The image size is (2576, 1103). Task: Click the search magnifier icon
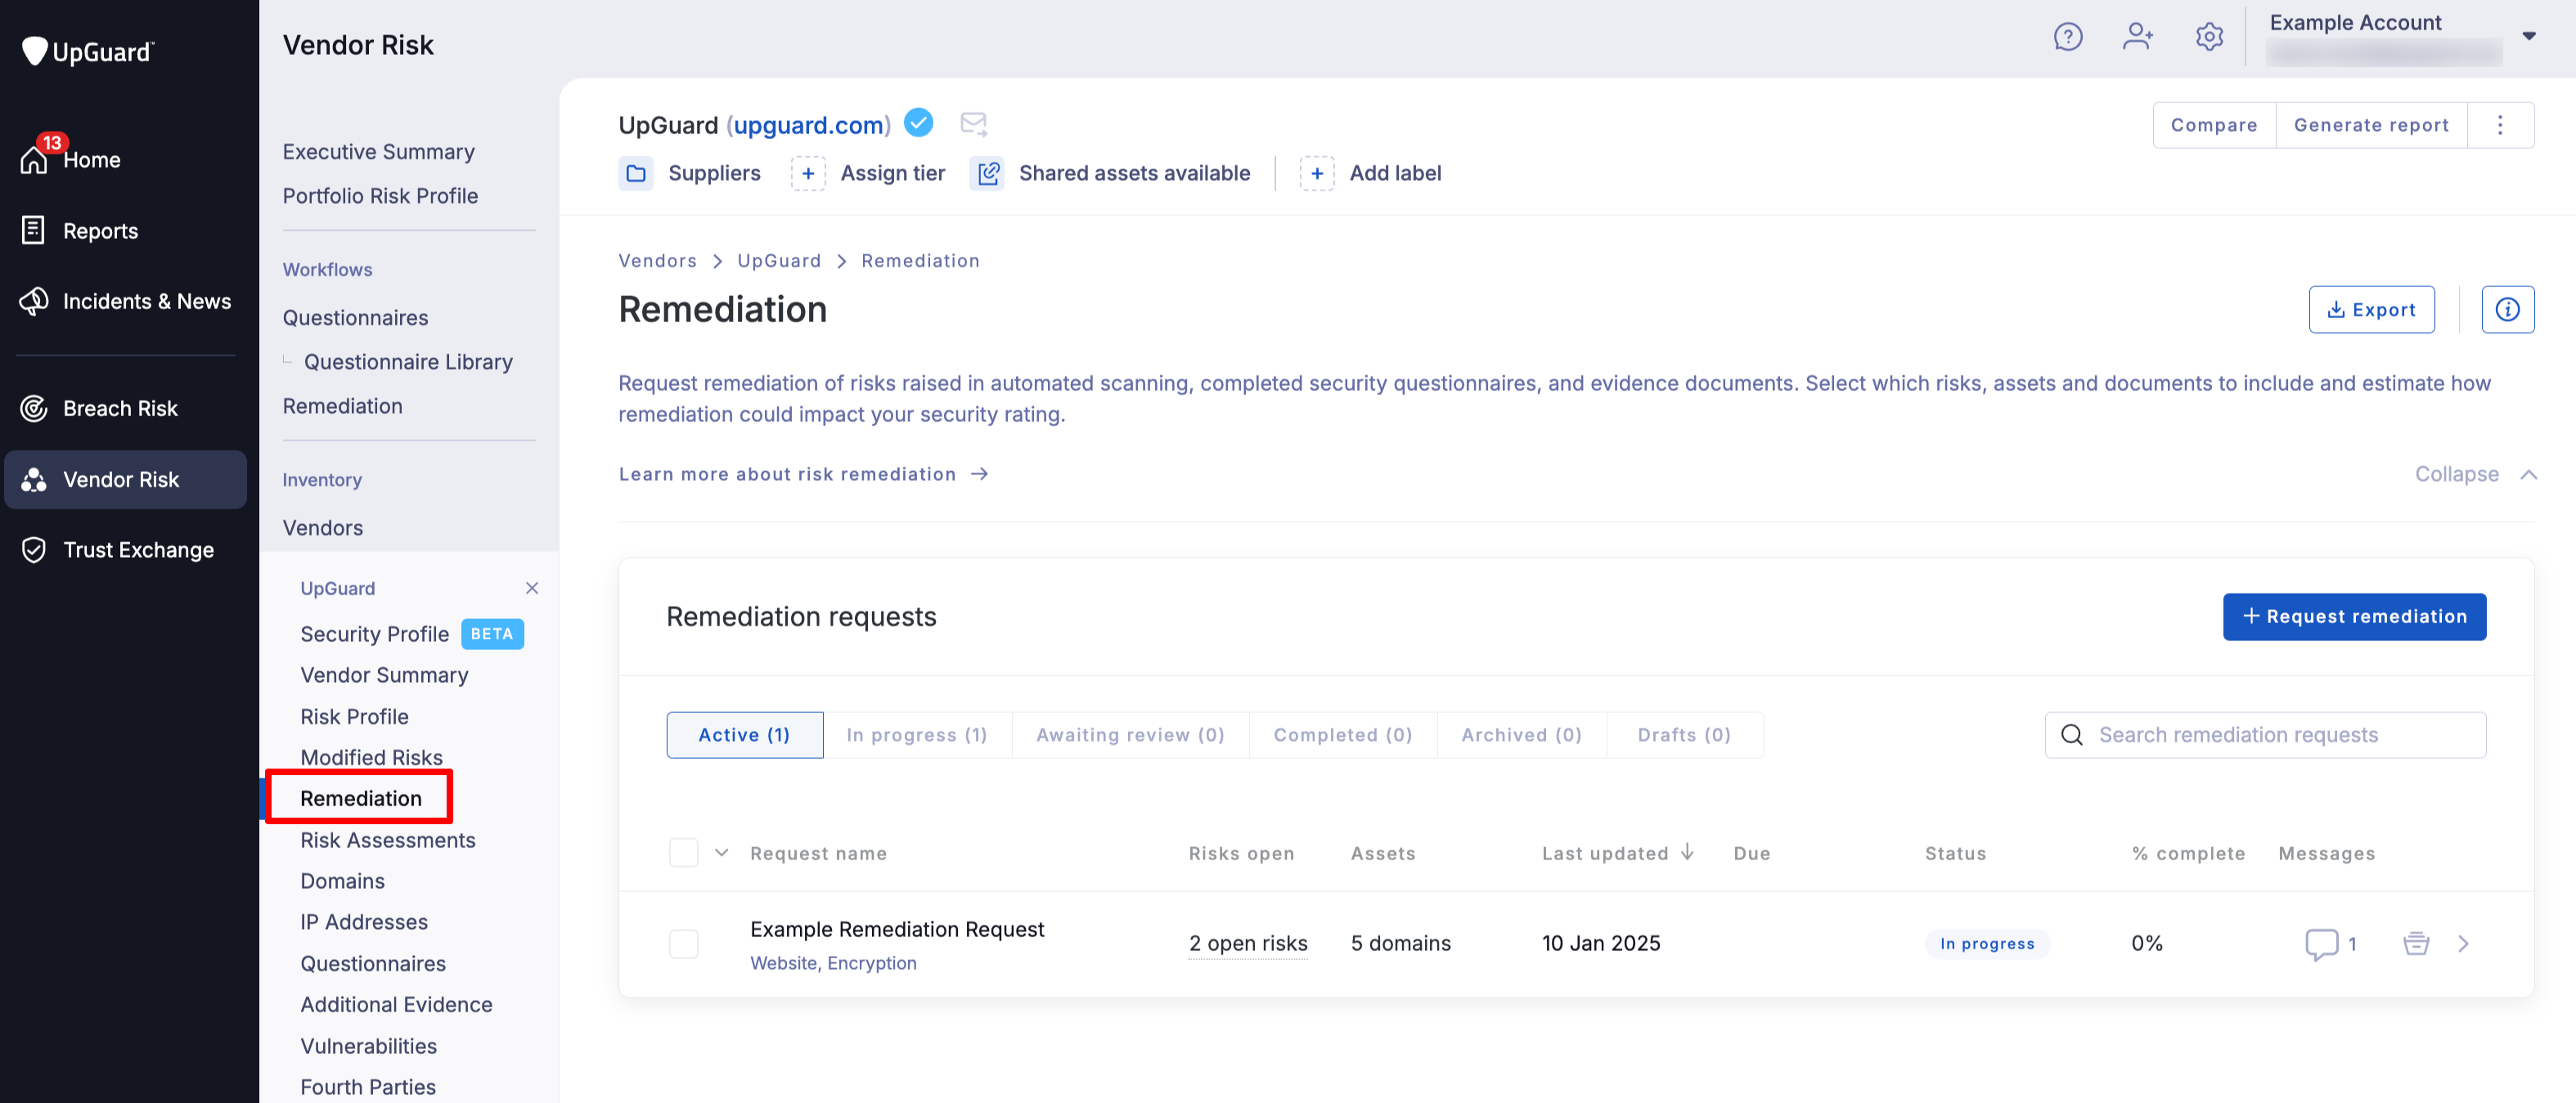pos(2072,735)
